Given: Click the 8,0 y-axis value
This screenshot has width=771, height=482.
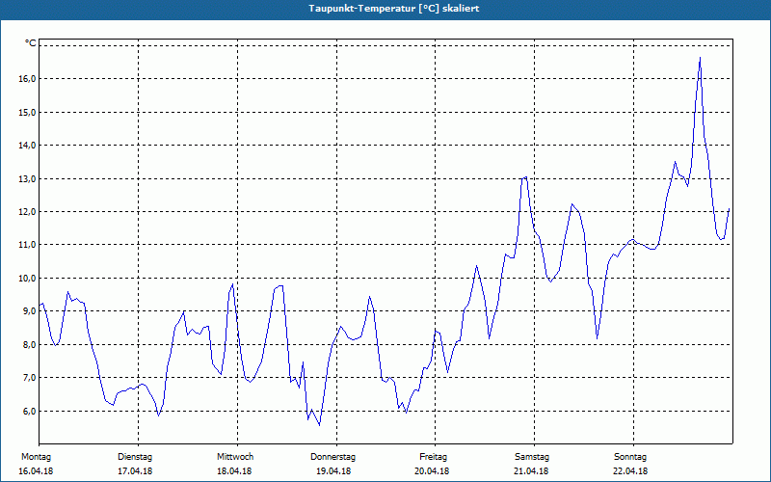Looking at the screenshot, I should point(29,344).
